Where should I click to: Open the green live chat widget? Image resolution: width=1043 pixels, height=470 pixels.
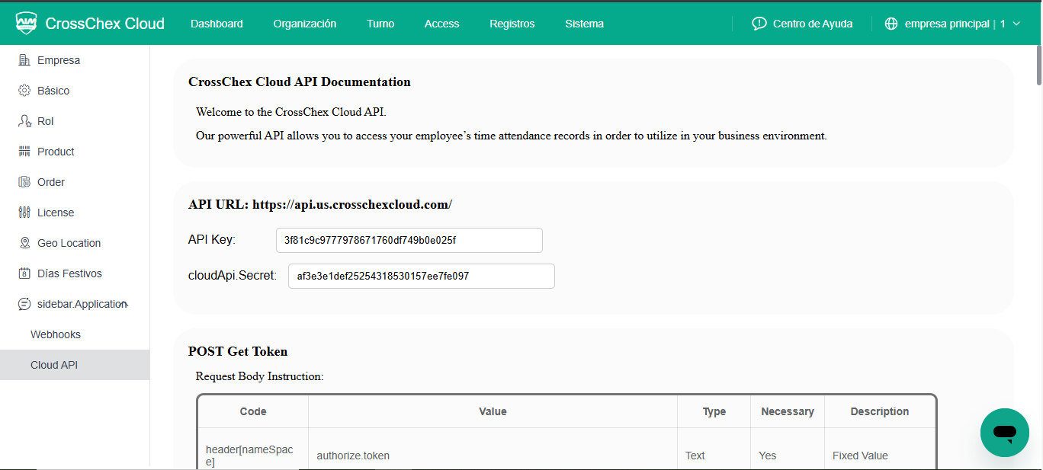click(1005, 433)
